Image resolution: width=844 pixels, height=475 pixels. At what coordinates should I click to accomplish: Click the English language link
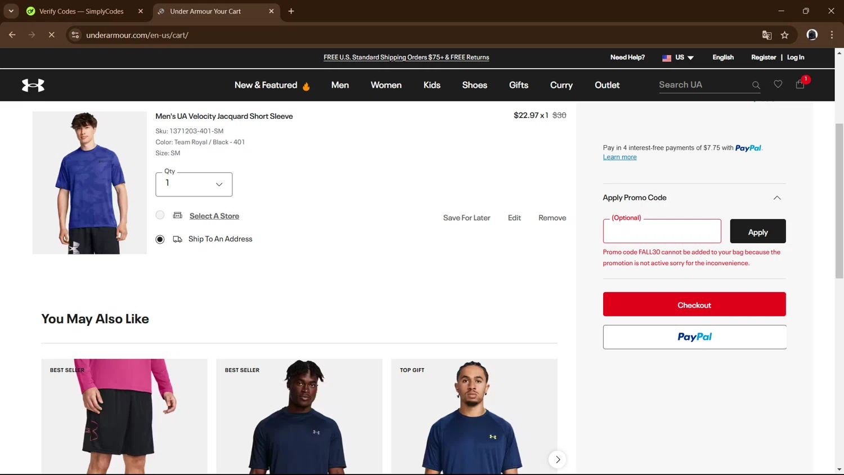[723, 57]
